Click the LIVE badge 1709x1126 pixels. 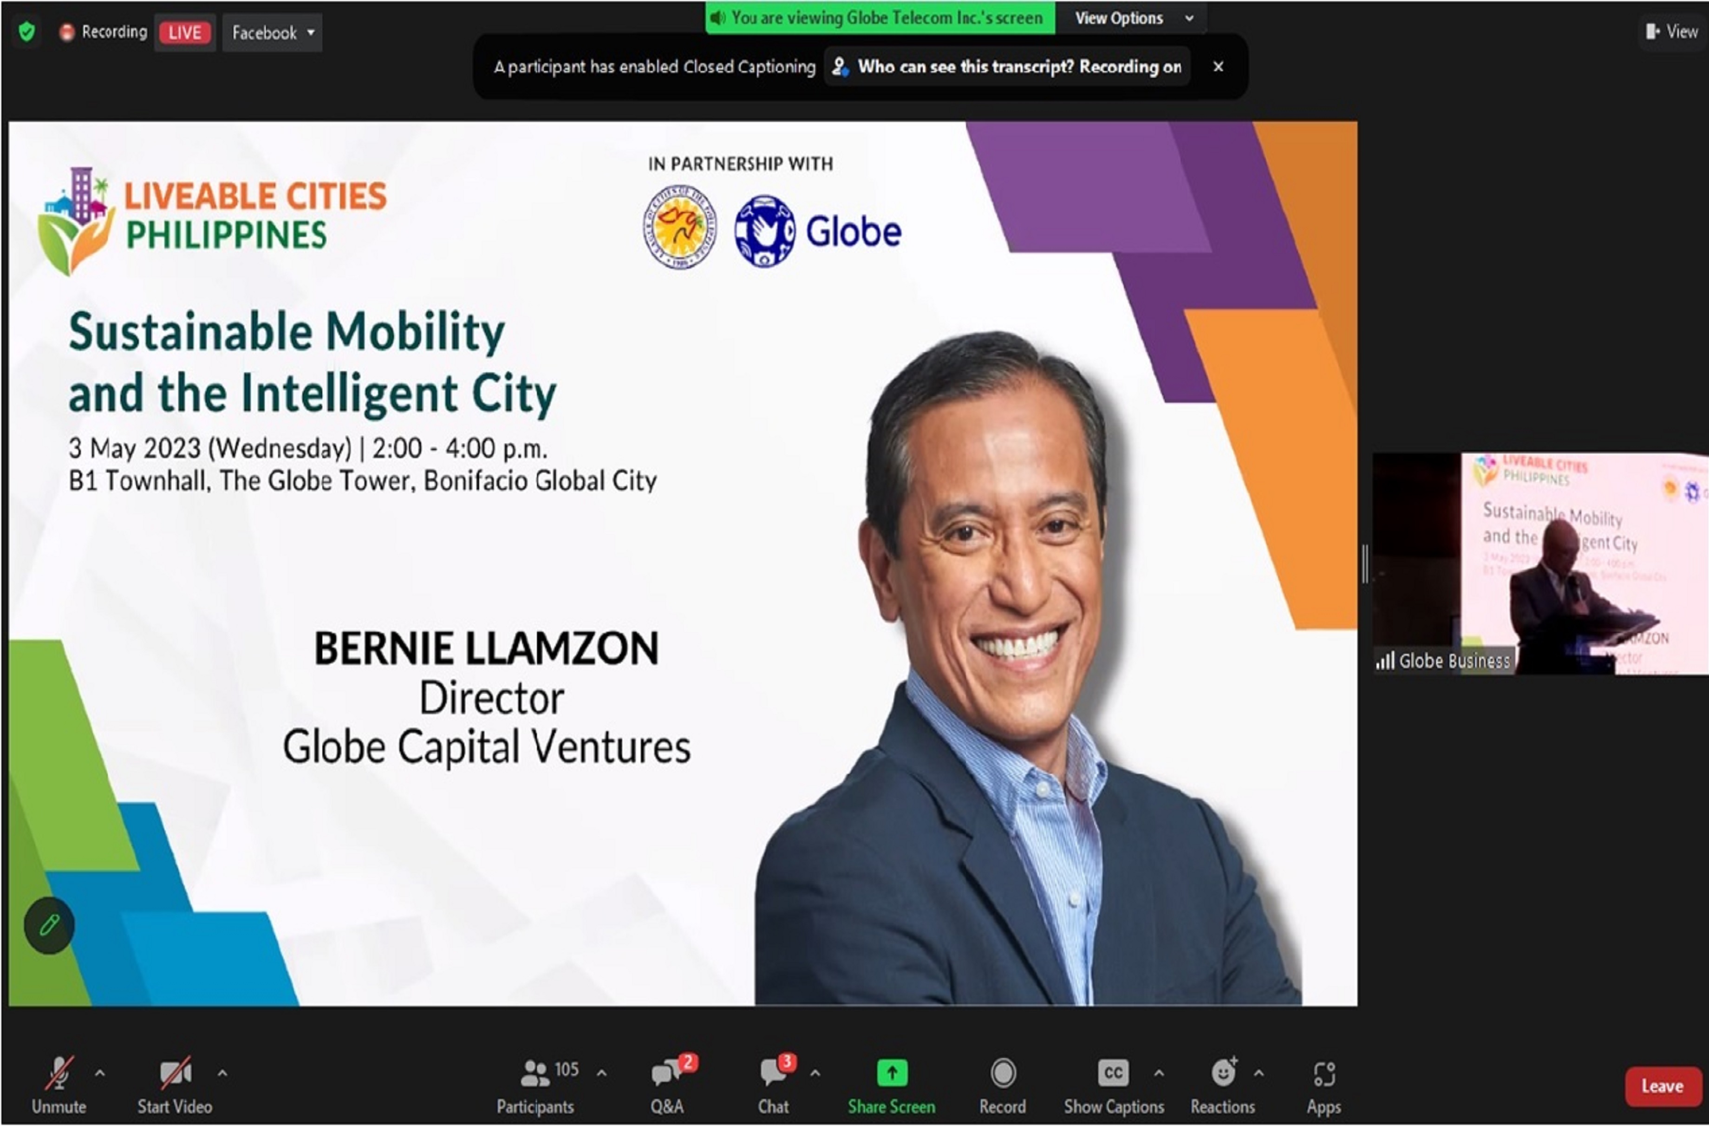pyautogui.click(x=184, y=33)
